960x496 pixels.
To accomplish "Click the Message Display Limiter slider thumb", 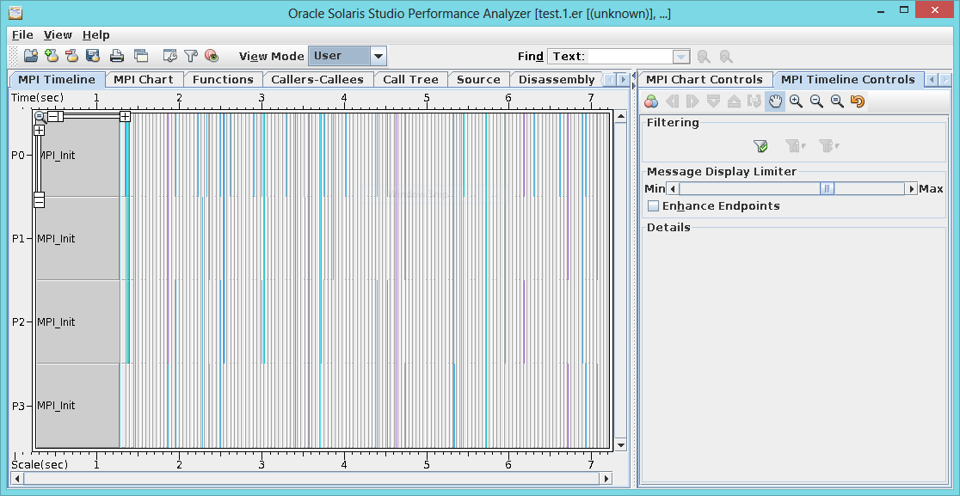I will pyautogui.click(x=827, y=188).
